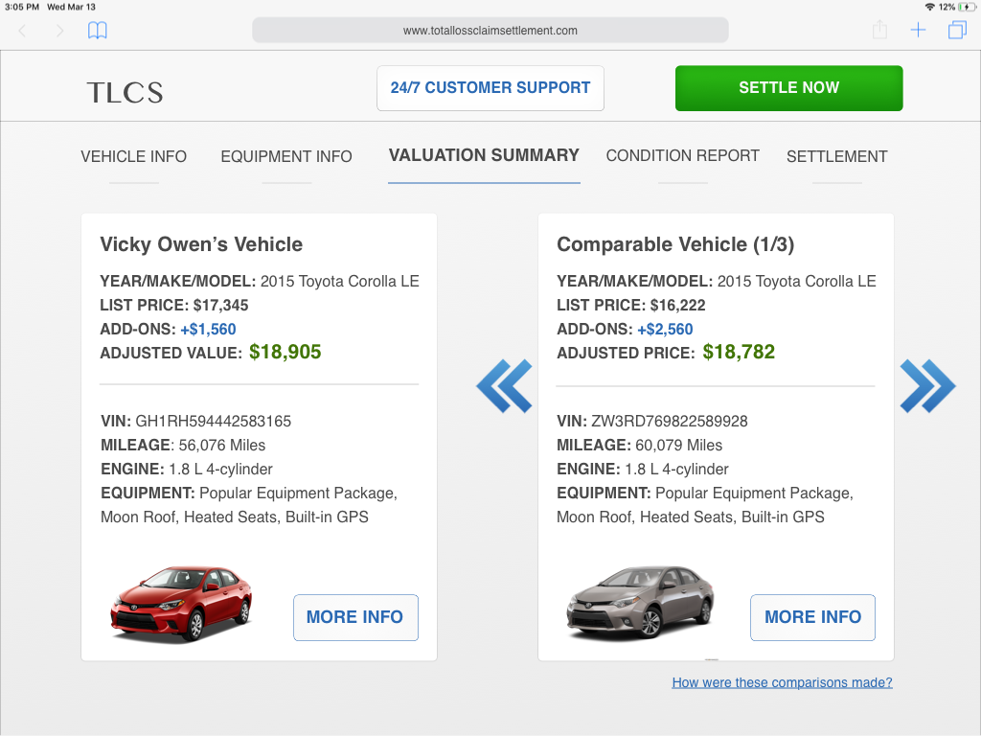Tap the 3:05 PM clock in status bar
981x736 pixels.
coord(22,7)
